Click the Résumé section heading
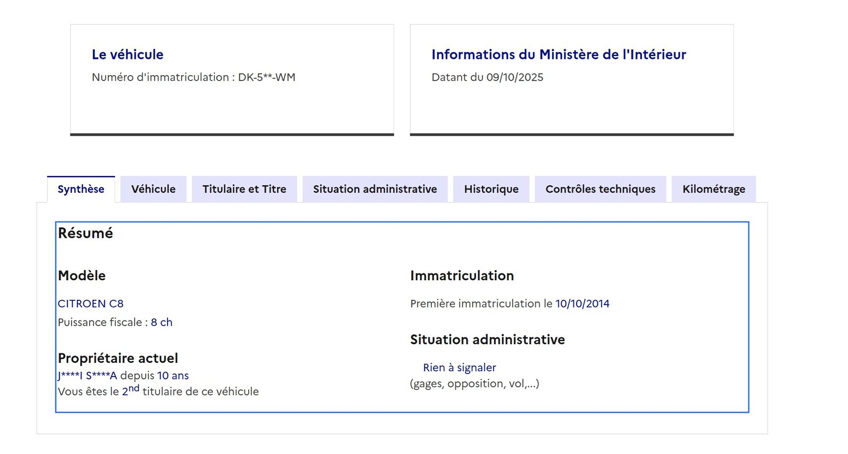848x454 pixels. pyautogui.click(x=85, y=233)
